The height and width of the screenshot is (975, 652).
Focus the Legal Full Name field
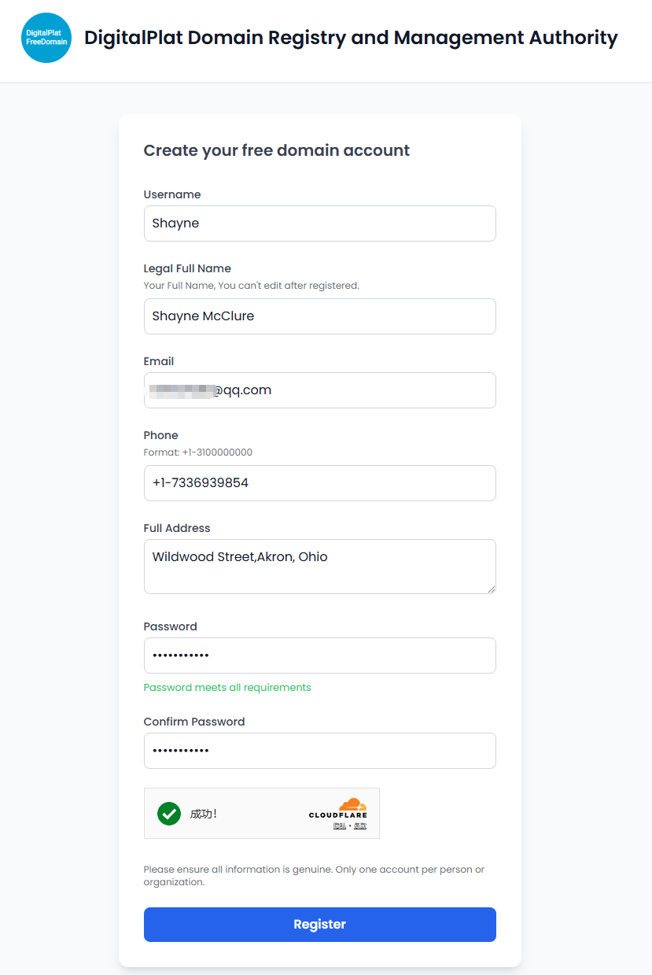click(319, 316)
